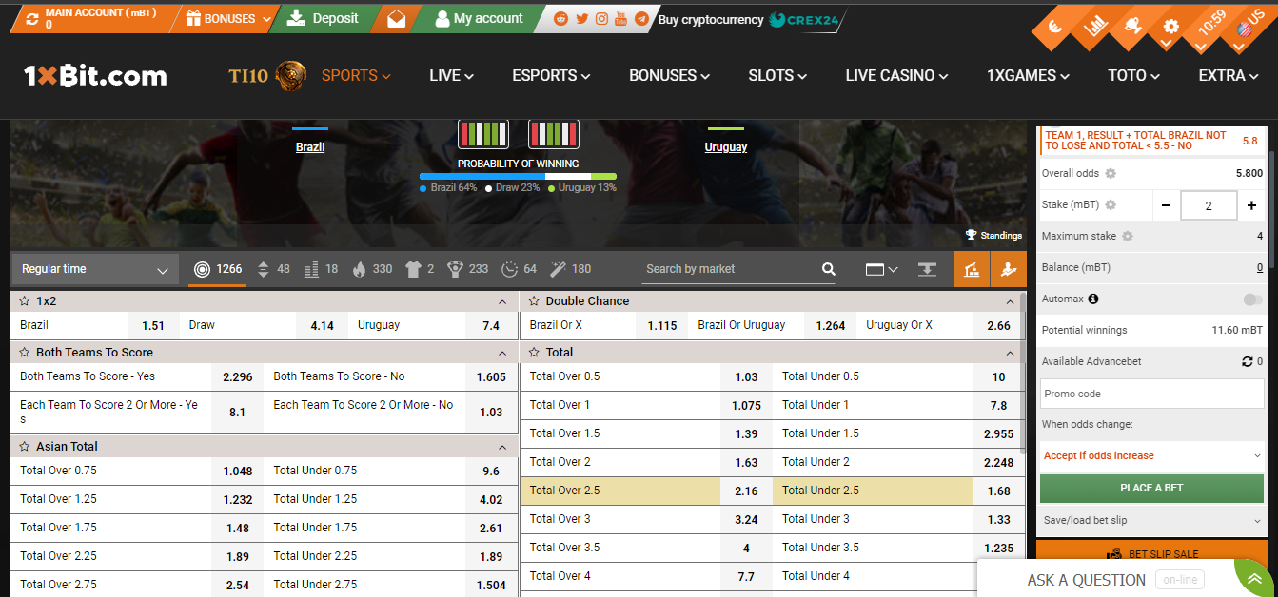Image resolution: width=1278 pixels, height=597 pixels.
Task: Click the collapse-all markets icon near search
Action: [x=927, y=269]
